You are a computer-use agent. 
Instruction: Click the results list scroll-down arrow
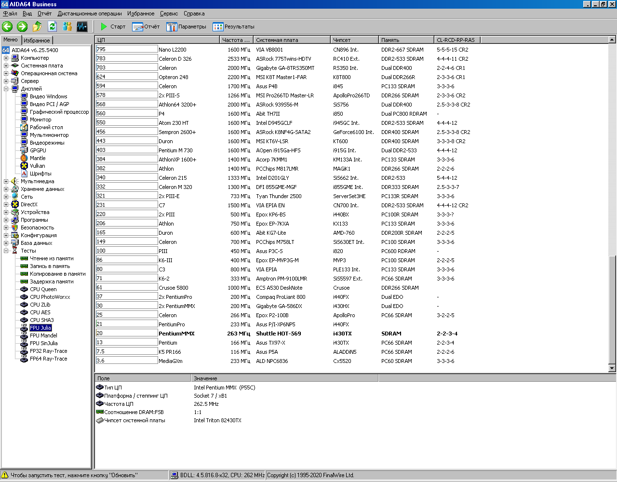coord(612,368)
